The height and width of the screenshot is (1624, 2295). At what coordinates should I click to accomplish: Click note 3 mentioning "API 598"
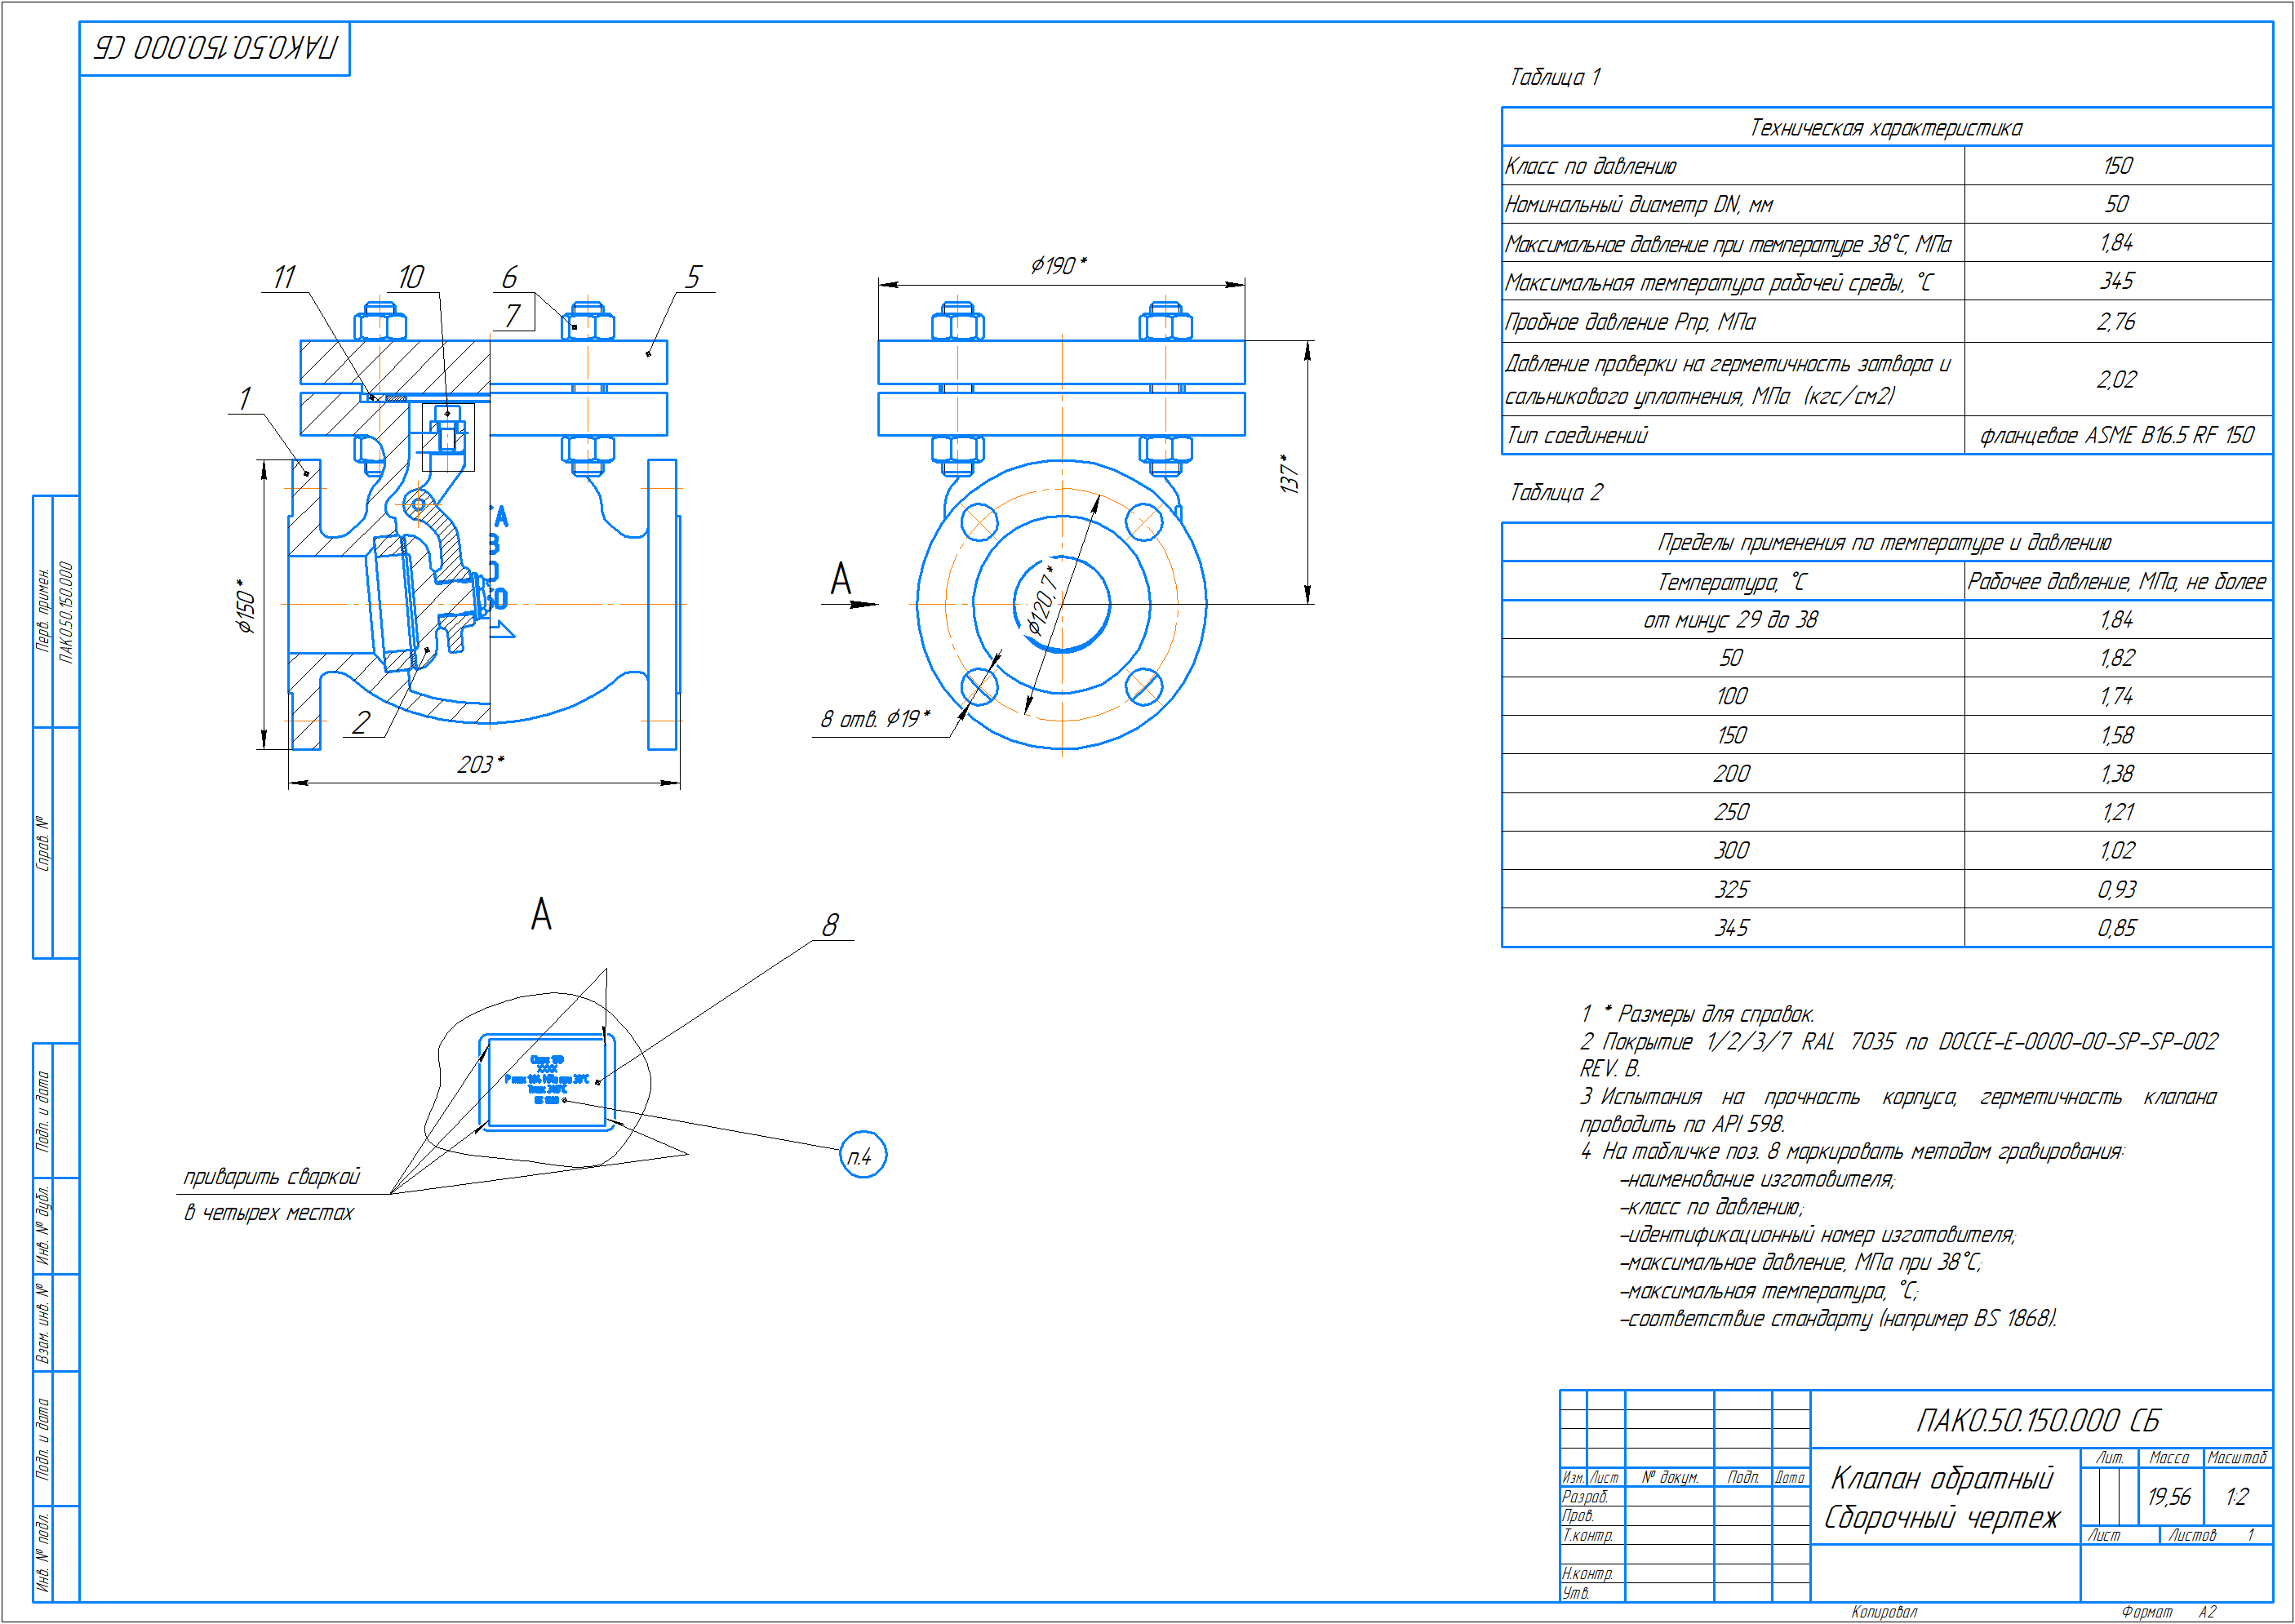[1899, 1111]
